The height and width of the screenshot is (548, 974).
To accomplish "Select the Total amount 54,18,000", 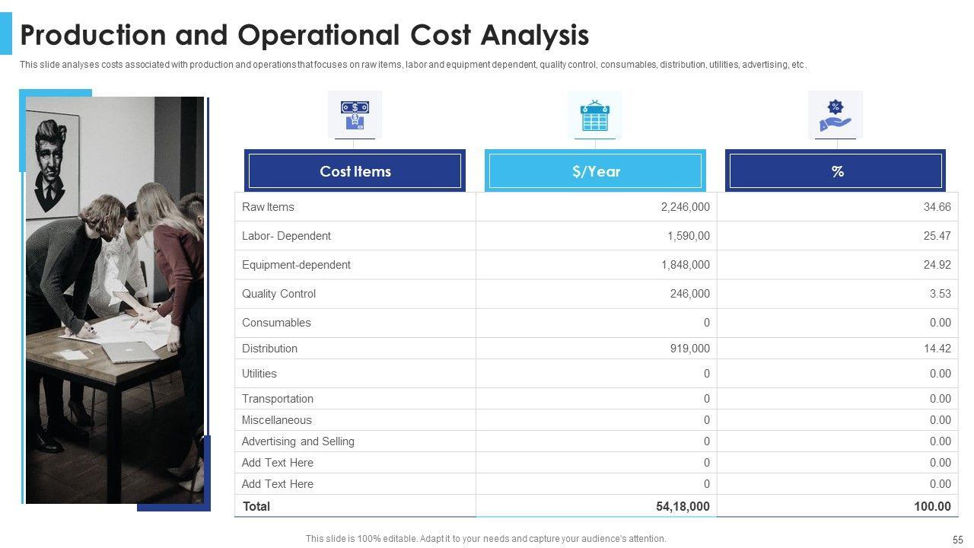I will pos(683,506).
